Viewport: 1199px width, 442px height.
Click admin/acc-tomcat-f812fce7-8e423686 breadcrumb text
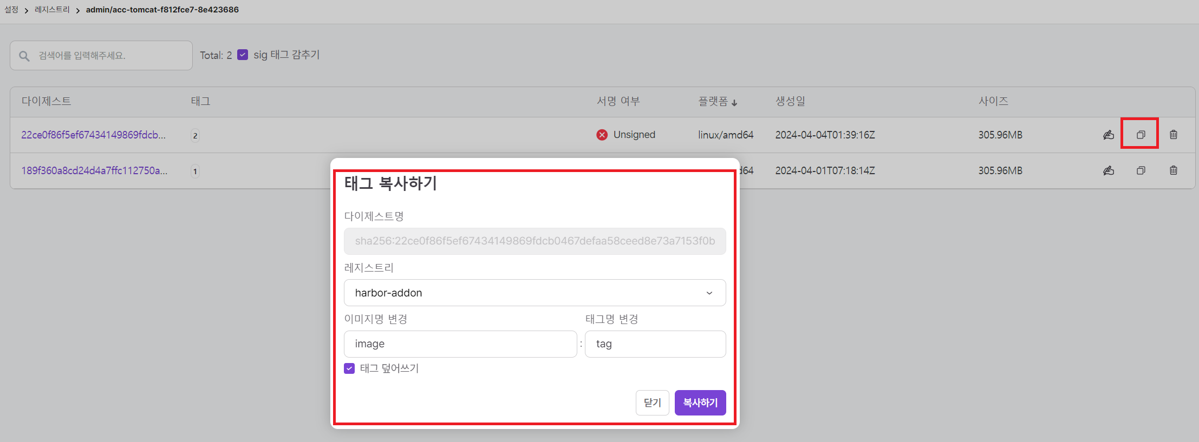pyautogui.click(x=162, y=10)
